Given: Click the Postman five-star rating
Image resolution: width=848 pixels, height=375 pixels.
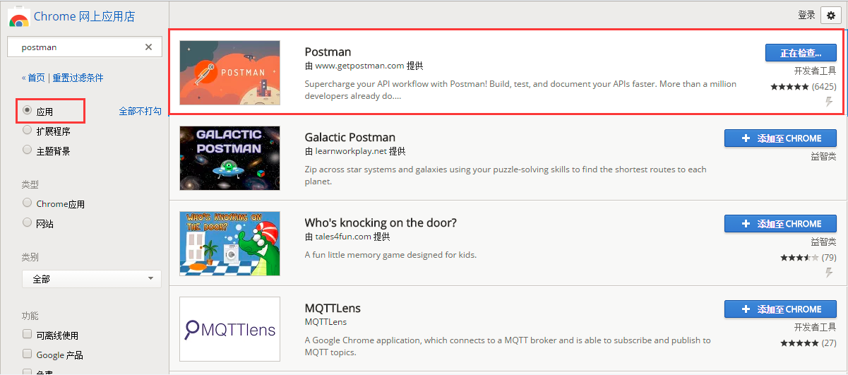Looking at the screenshot, I should coord(789,87).
